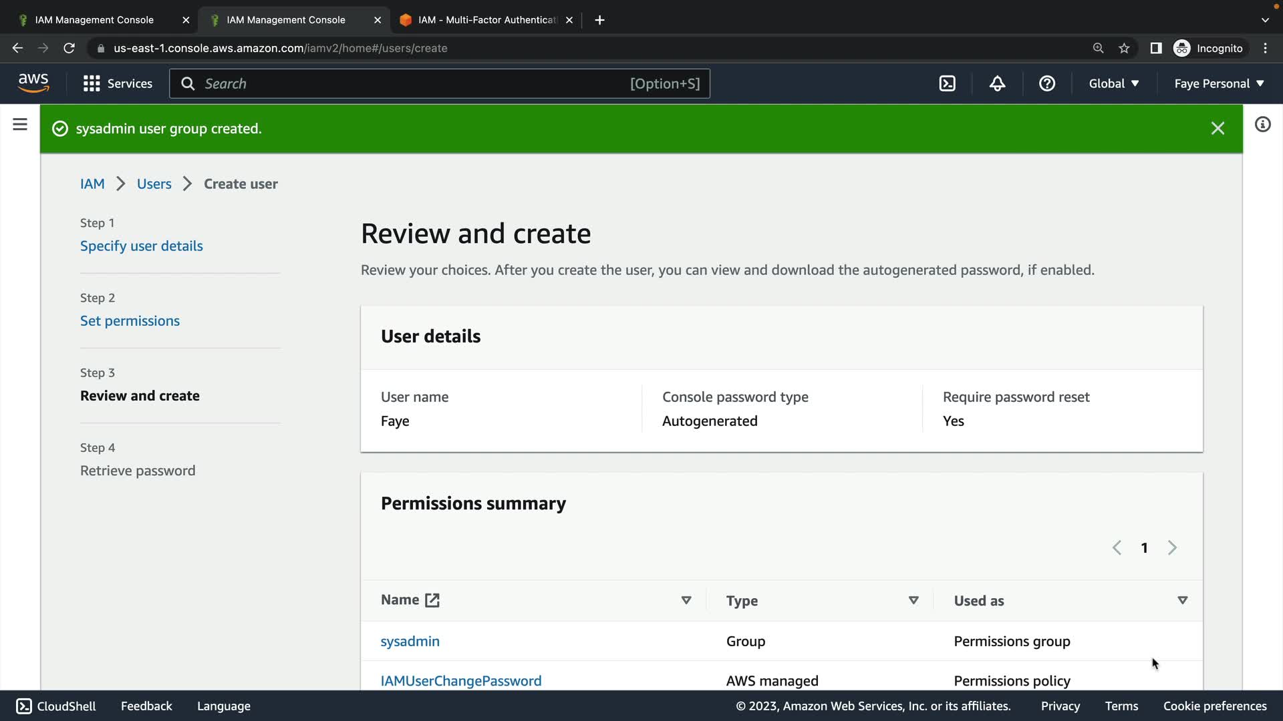Screen dimensions: 1283x721
Task: Toggle the left hamburger navigation menu
Action: (x=20, y=125)
